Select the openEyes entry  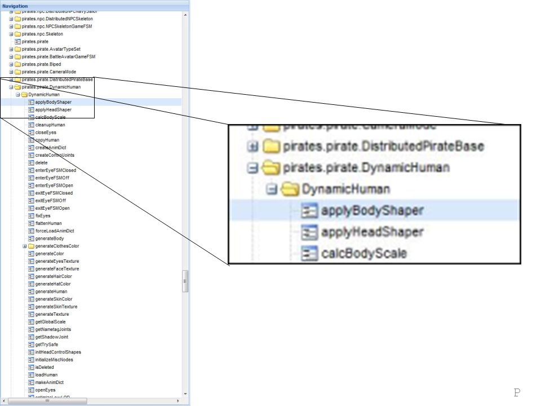pyautogui.click(x=45, y=390)
